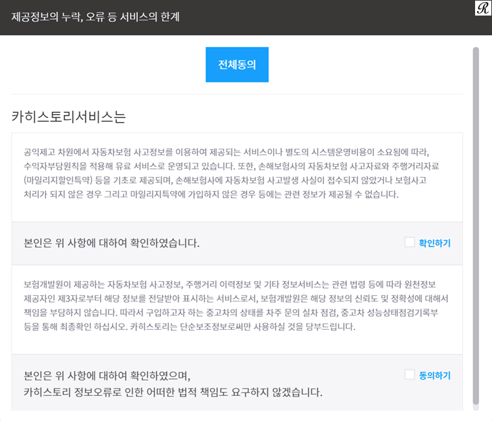492x421 pixels.
Task: Select the 카히스토리서비스는 heading
Action: (69, 117)
